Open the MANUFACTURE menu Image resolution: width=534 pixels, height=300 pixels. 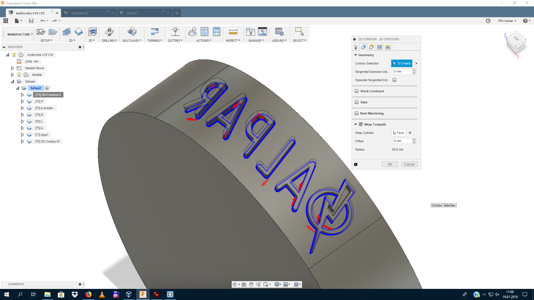coord(19,34)
